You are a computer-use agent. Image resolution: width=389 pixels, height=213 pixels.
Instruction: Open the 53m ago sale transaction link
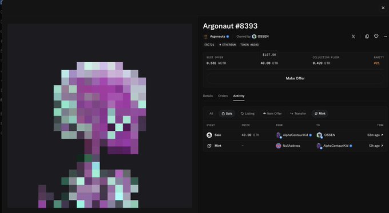(x=375, y=135)
